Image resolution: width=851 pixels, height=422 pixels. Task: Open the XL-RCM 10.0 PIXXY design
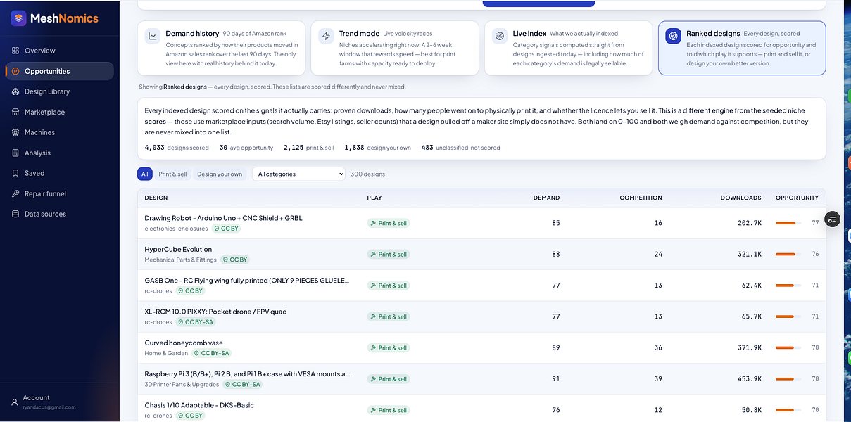coord(215,312)
